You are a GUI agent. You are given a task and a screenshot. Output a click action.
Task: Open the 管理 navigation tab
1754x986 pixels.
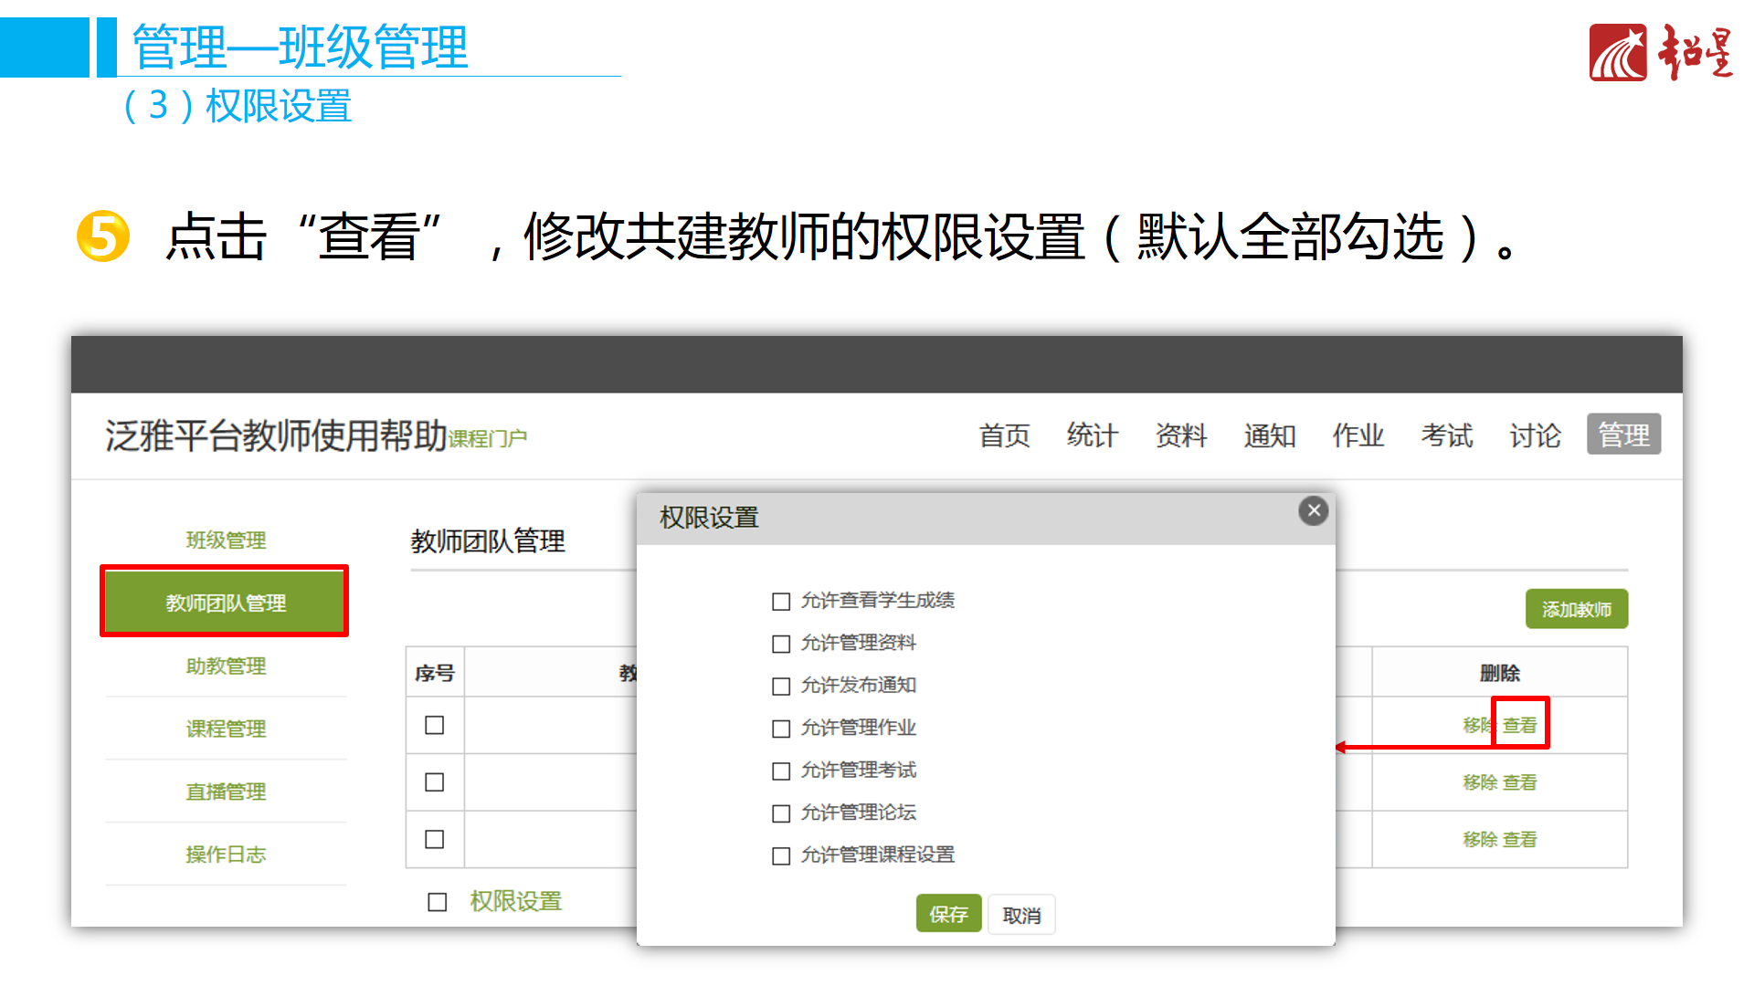1623,435
